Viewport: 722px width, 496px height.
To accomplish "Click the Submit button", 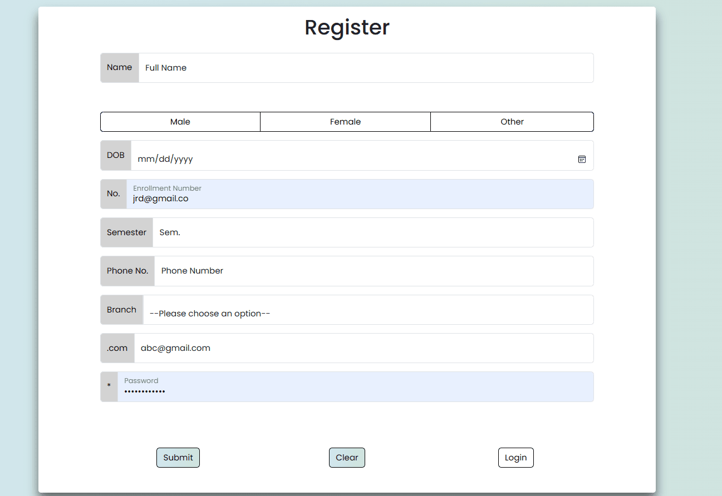I will point(178,458).
